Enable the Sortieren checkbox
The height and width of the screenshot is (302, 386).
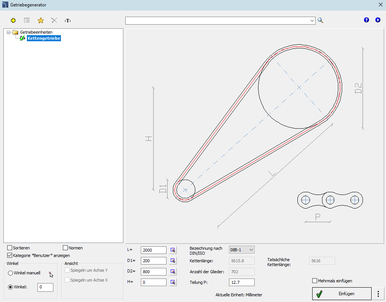click(9, 248)
